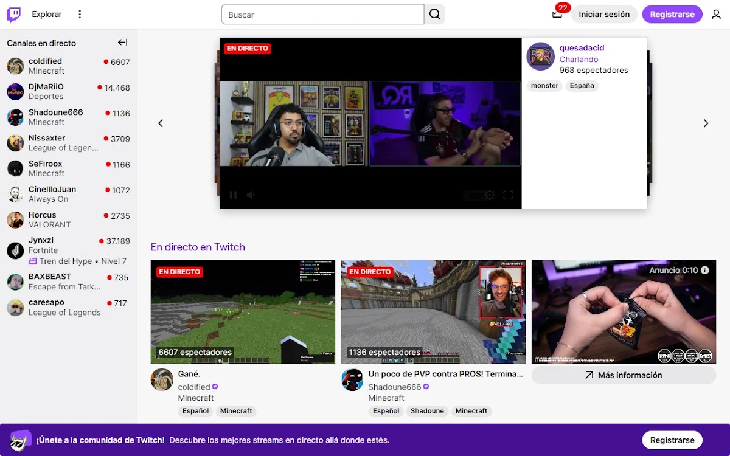Go to next featured stream in carousel

pyautogui.click(x=706, y=123)
